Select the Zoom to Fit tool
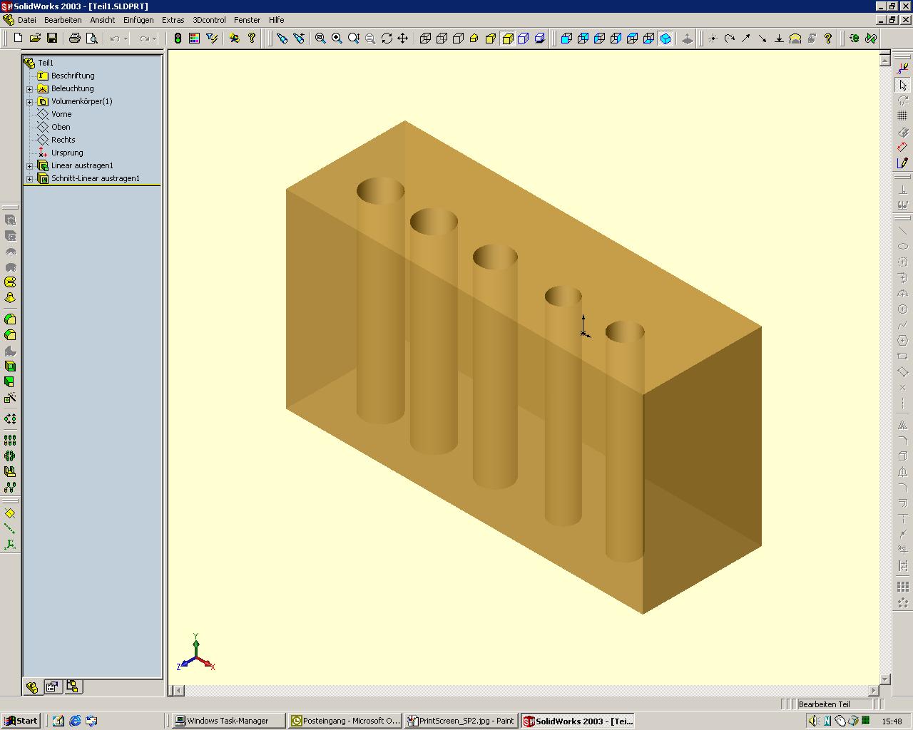The image size is (913, 730). (320, 38)
